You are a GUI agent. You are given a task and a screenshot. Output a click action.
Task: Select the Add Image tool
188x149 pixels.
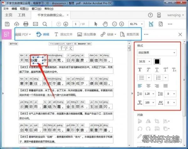click(87, 35)
